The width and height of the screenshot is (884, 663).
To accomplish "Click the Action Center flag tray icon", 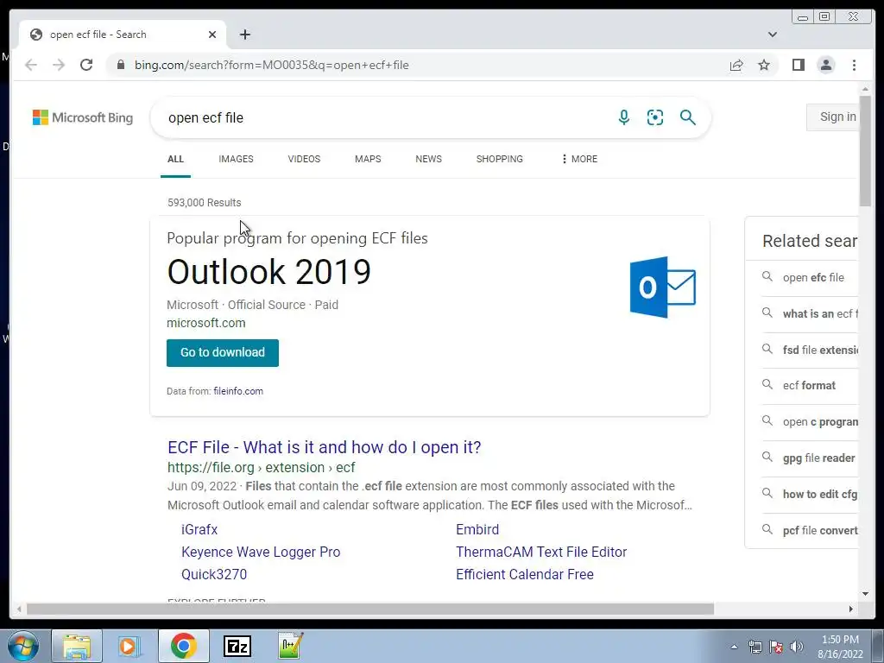I will [x=776, y=647].
